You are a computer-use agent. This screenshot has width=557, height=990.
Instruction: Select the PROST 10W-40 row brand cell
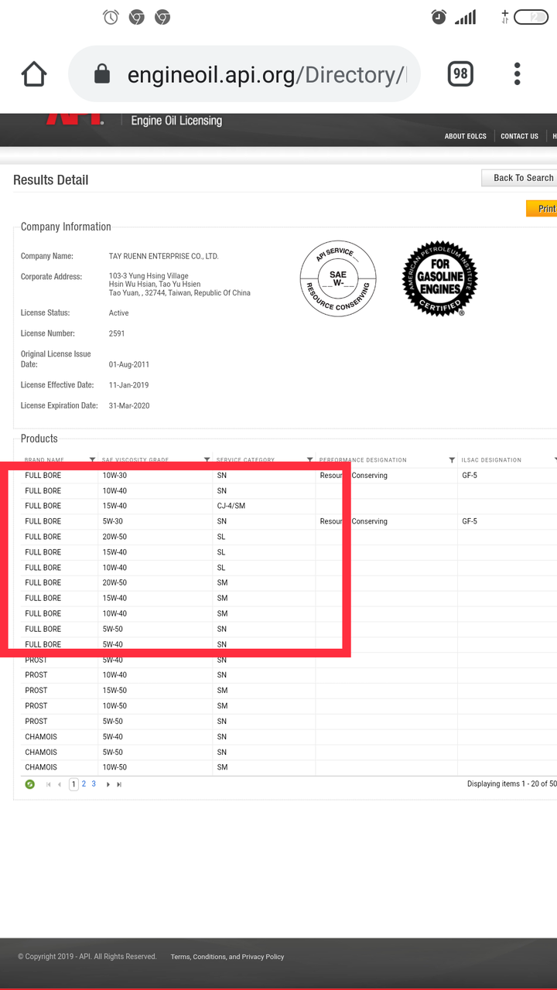click(x=59, y=675)
